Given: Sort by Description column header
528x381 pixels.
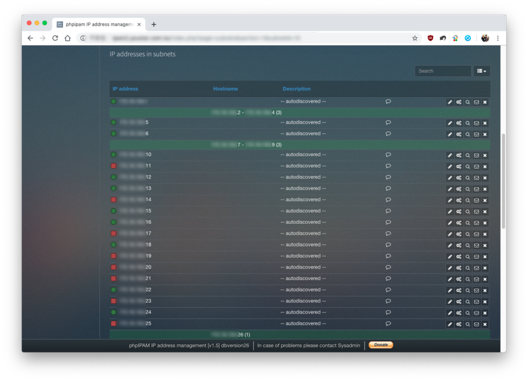Looking at the screenshot, I should click(x=296, y=89).
